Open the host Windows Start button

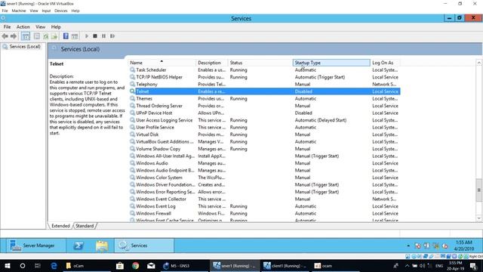[7, 265]
